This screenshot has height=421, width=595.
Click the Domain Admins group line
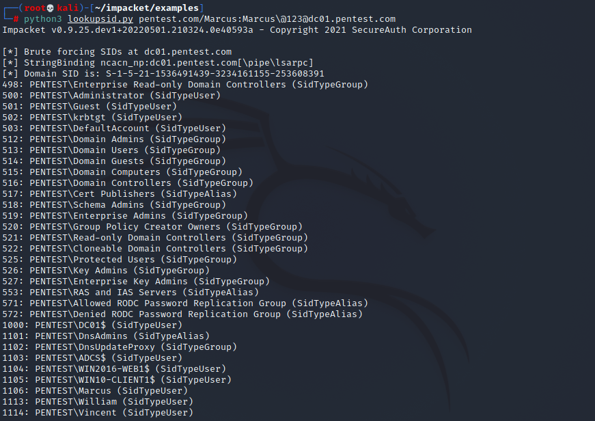[114, 139]
